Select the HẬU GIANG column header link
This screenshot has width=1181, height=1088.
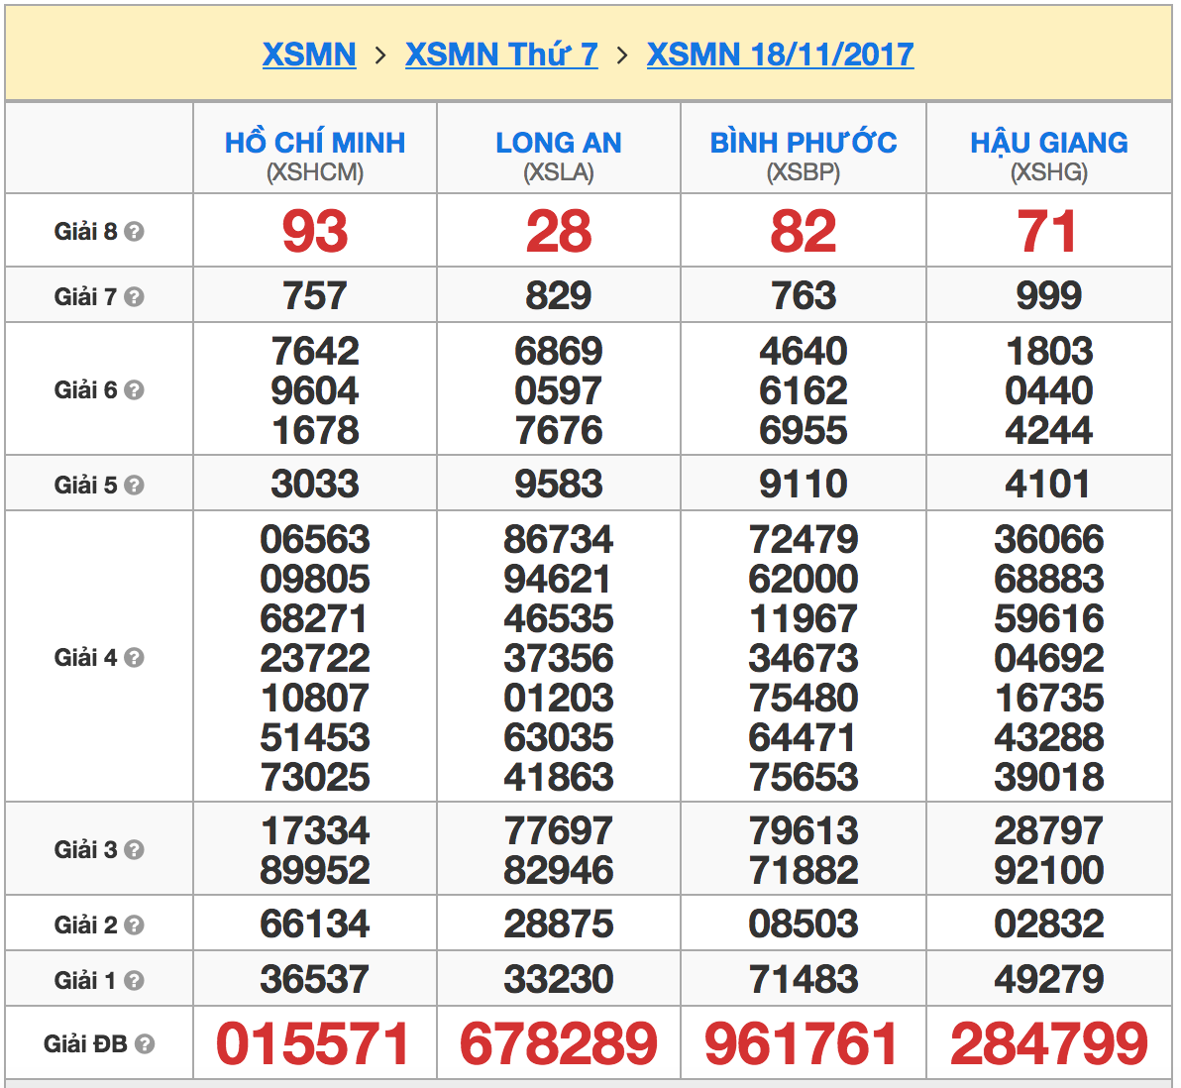click(x=1049, y=143)
